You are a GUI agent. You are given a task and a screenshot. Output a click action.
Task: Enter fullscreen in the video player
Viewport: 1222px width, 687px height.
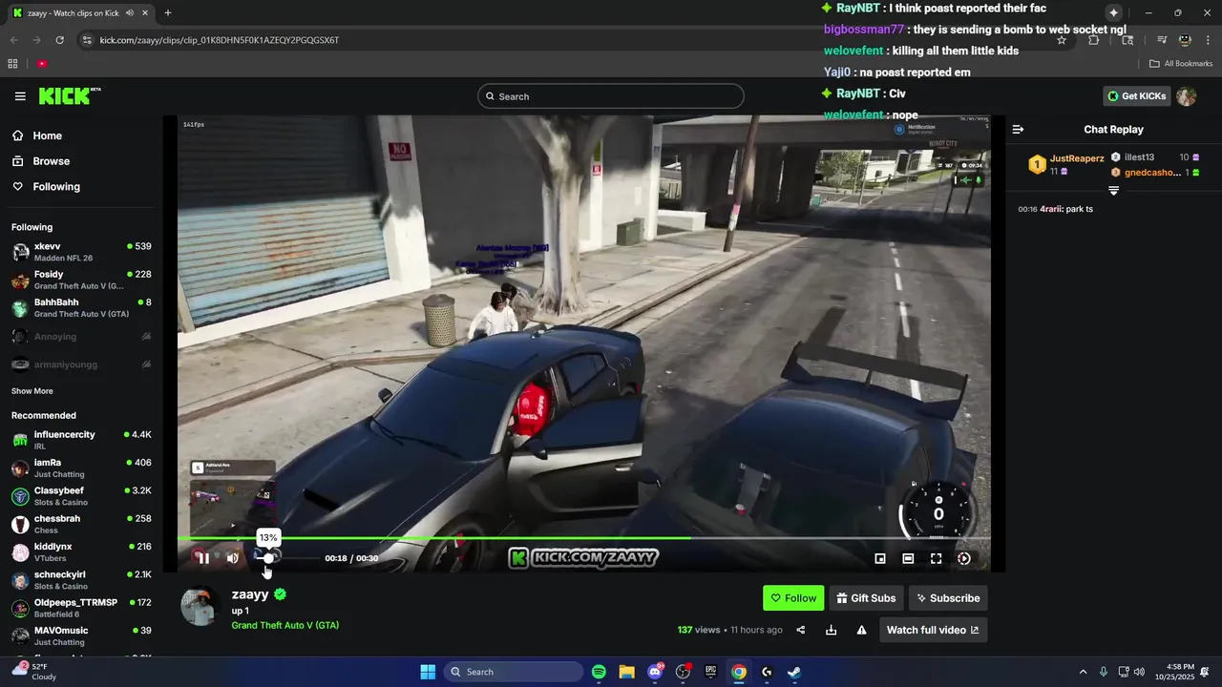936,558
